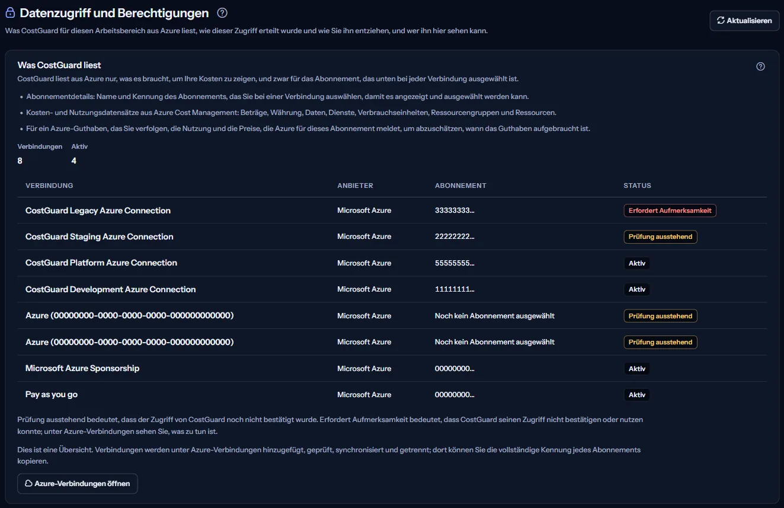The image size is (784, 508).
Task: Click the help icon in the Was CostGuard liest panel
Action: (x=761, y=66)
